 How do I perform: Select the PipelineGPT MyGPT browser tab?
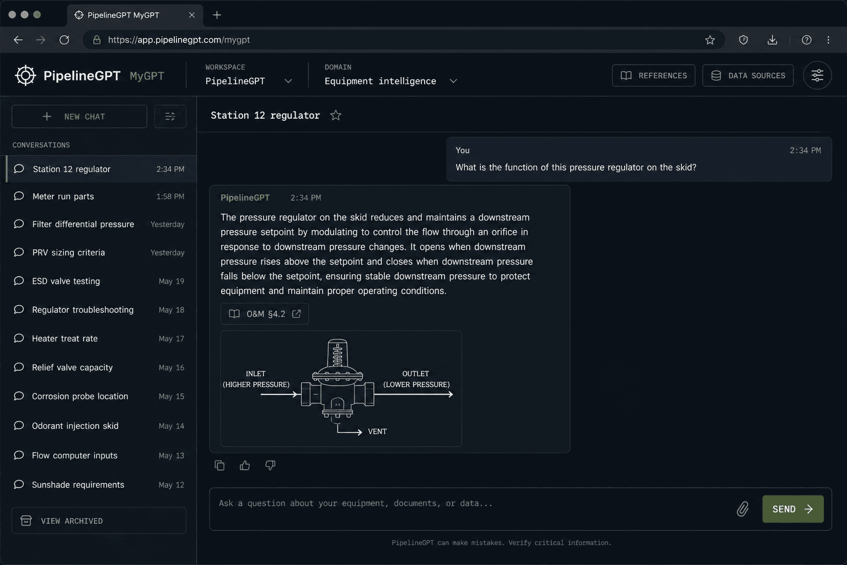[135, 15]
